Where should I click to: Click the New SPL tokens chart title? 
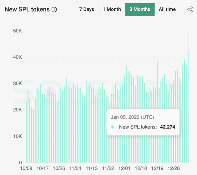pyautogui.click(x=27, y=9)
